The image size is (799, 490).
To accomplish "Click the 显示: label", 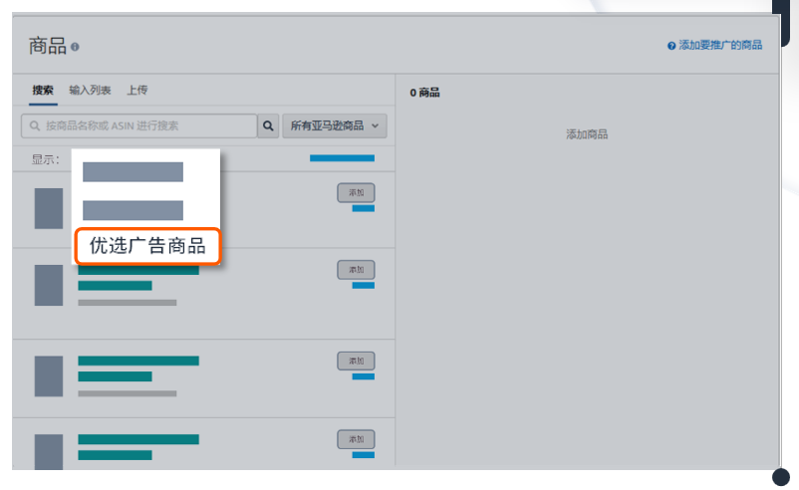I will 46,159.
